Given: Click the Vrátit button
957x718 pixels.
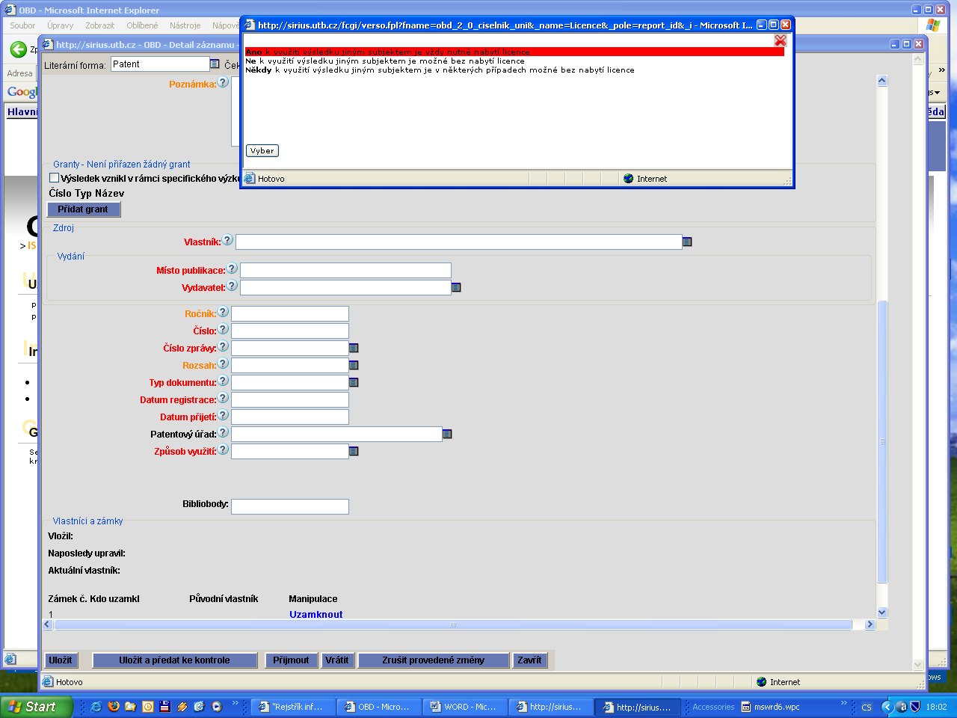Looking at the screenshot, I should click(337, 660).
